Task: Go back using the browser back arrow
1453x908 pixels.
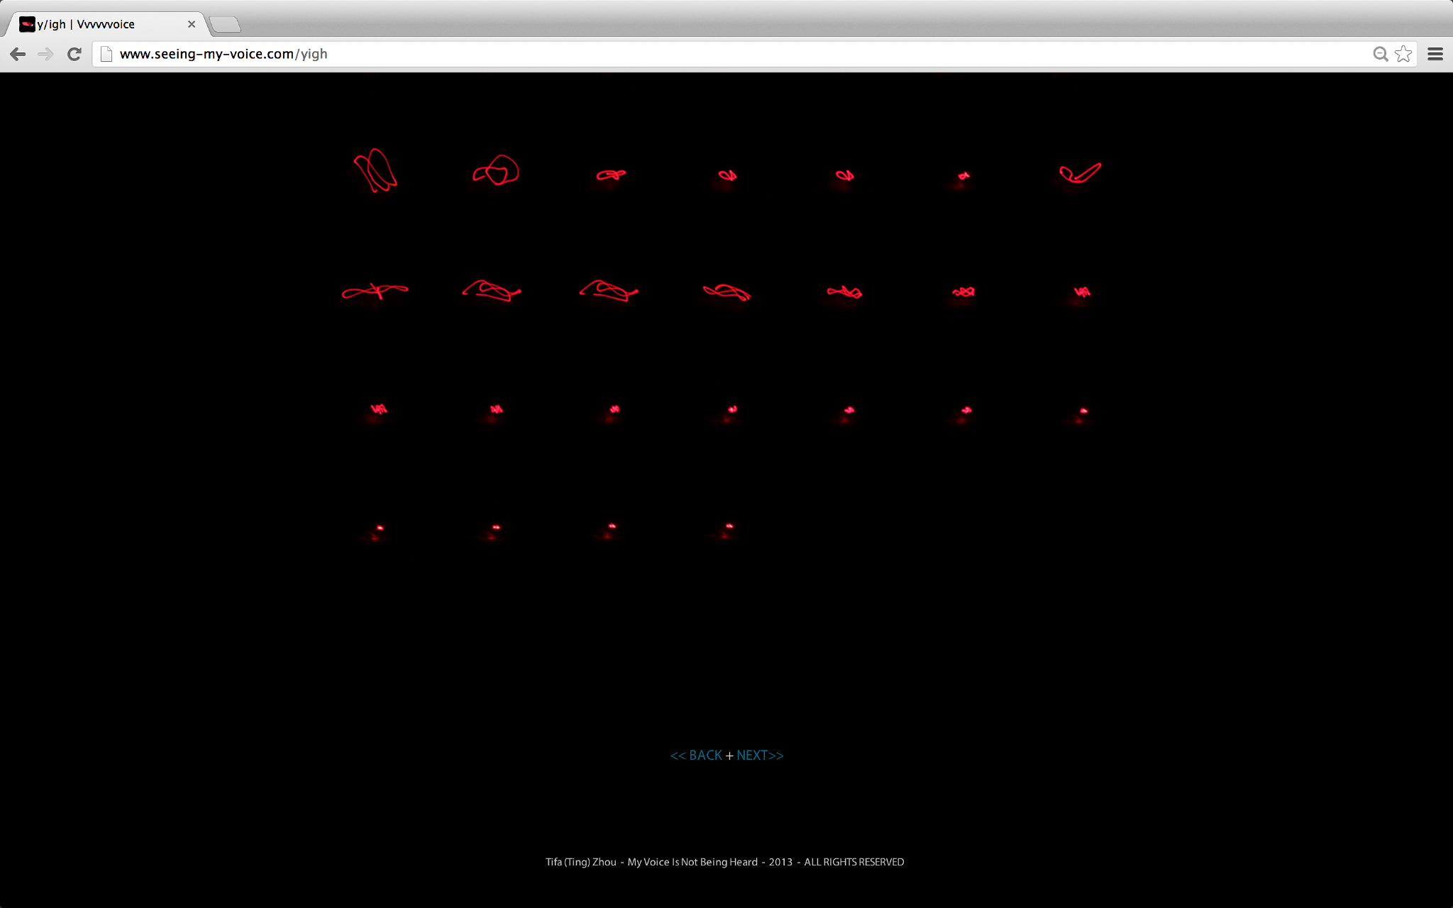Action: click(x=18, y=54)
